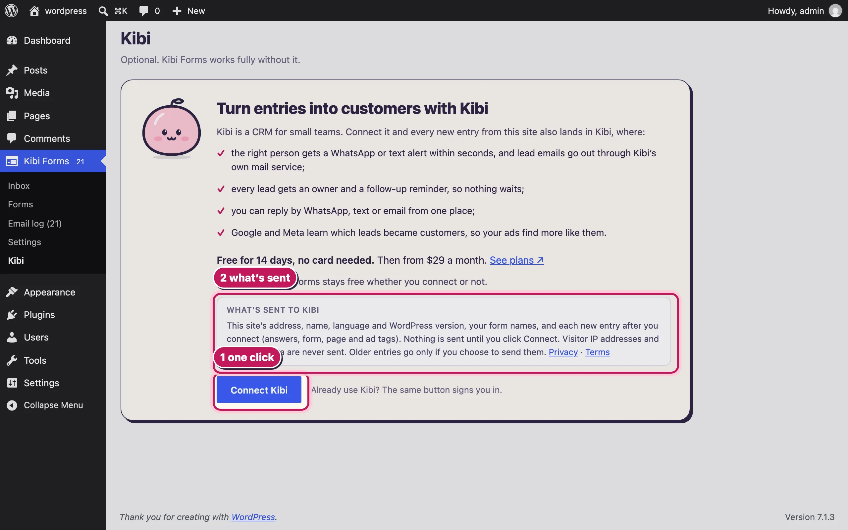848x530 pixels.
Task: Click the Users person icon
Action: (12, 337)
